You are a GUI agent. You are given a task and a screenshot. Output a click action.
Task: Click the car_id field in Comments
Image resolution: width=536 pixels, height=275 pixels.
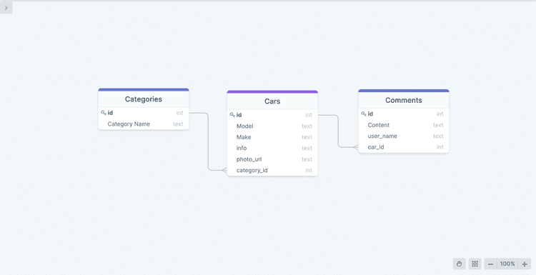point(404,147)
